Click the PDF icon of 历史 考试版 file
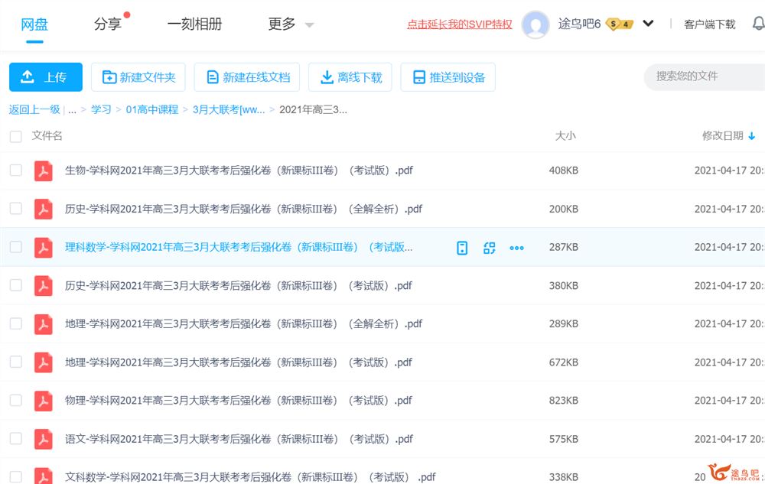 click(x=44, y=286)
